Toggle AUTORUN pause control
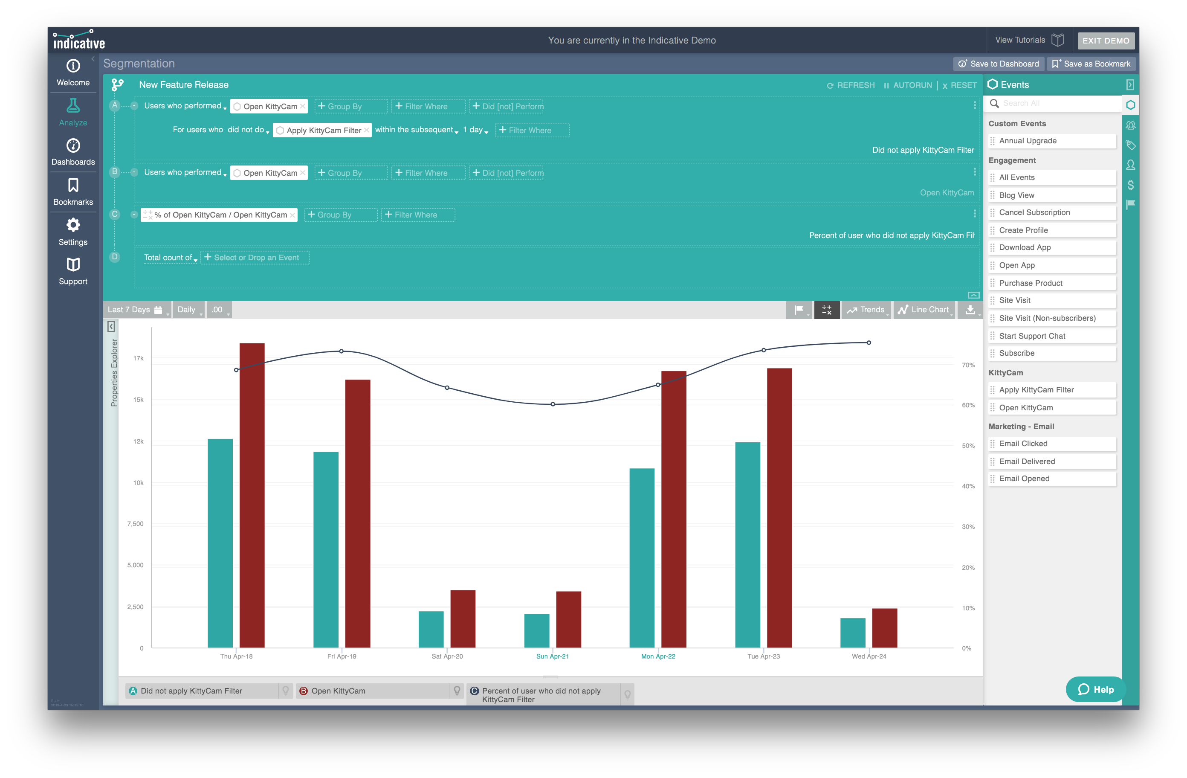Viewport: 1187px width, 778px height. click(x=907, y=85)
